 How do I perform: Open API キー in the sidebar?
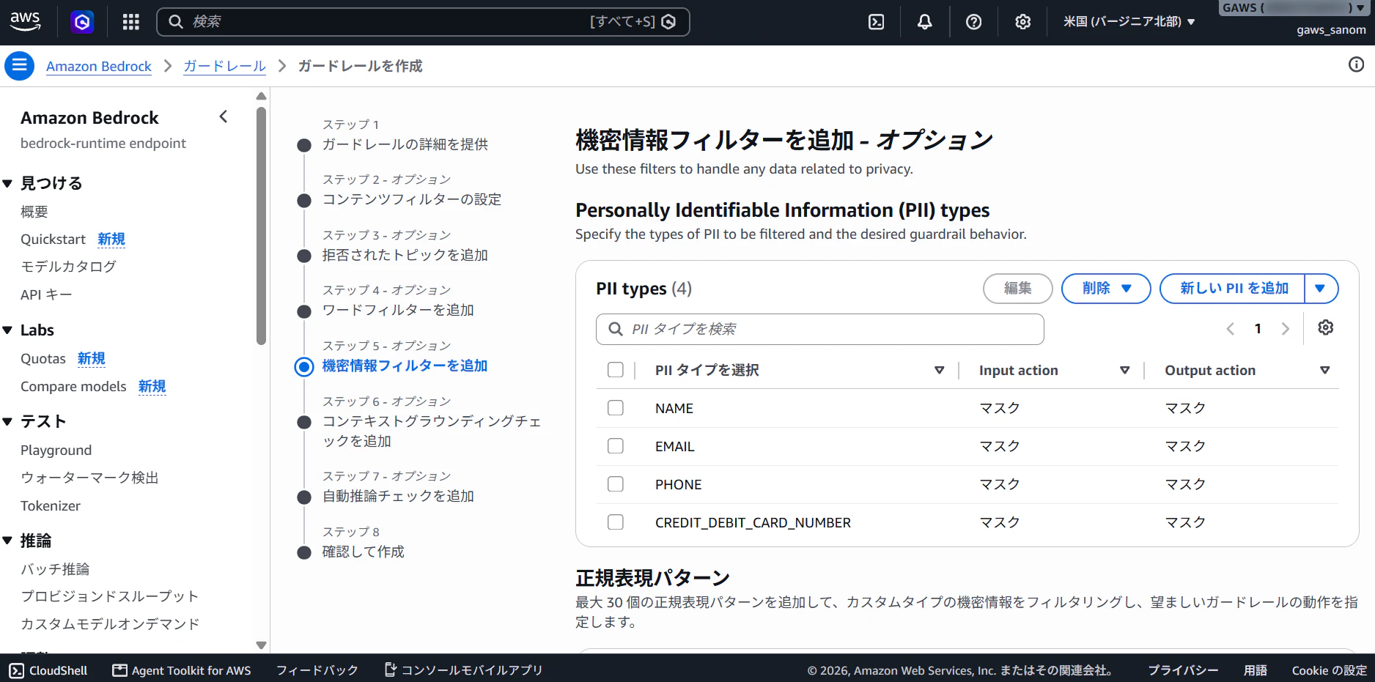[x=46, y=294]
